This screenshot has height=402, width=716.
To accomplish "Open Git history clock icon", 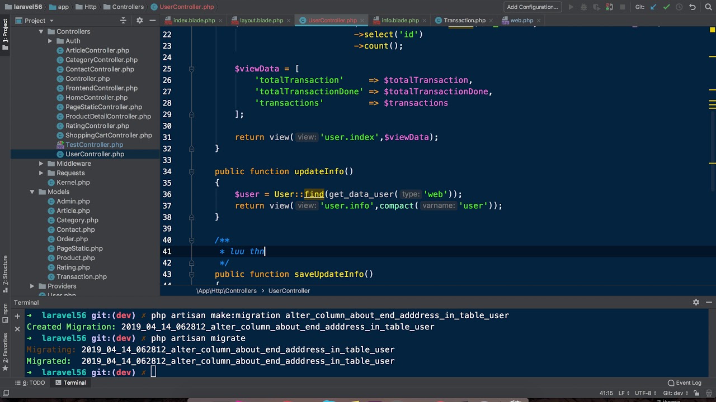I will (x=679, y=7).
